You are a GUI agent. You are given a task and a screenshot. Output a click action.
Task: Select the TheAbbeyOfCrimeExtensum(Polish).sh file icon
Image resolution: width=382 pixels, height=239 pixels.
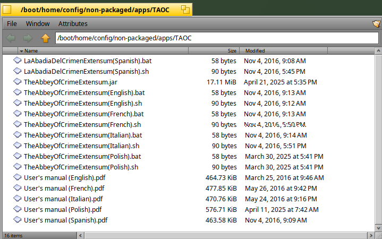(18, 166)
